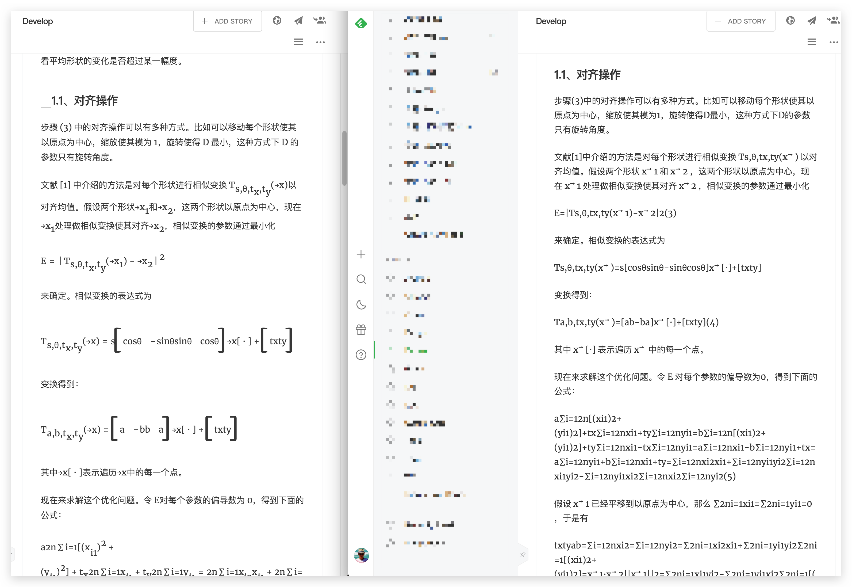Open the more options ellipsis in left window
Image resolution: width=852 pixels, height=587 pixels.
click(320, 42)
